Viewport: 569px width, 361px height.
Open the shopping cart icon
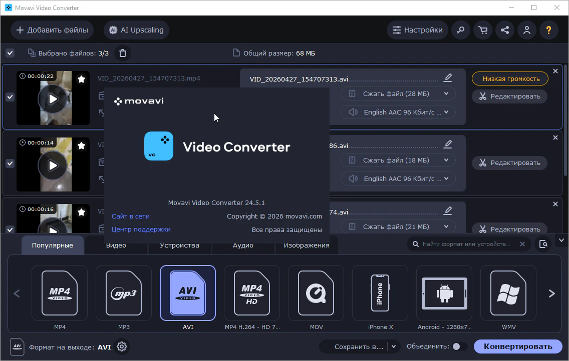pyautogui.click(x=483, y=30)
